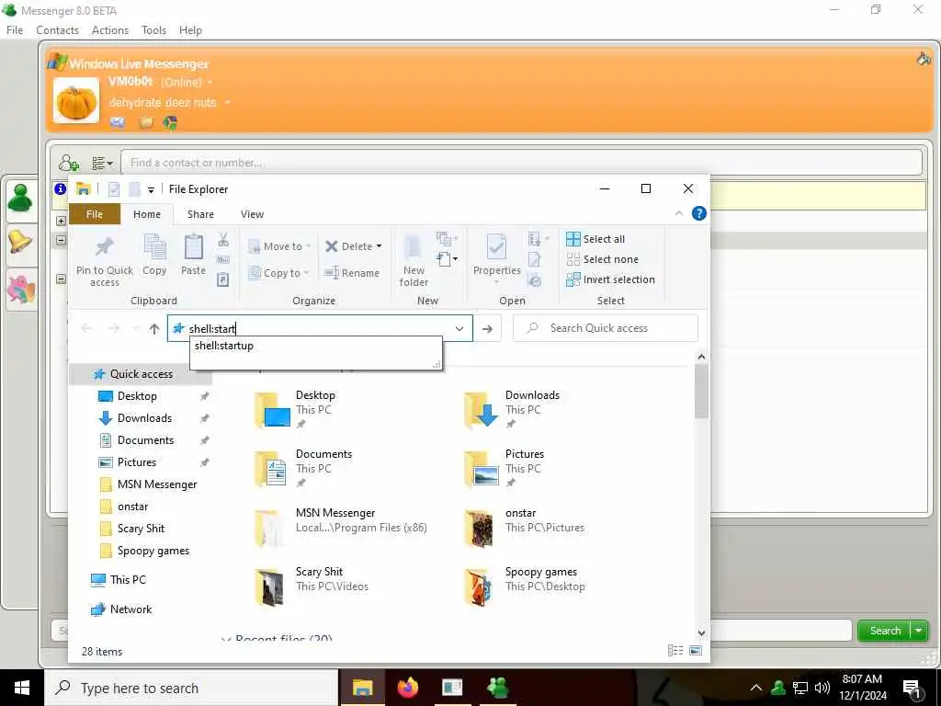This screenshot has height=706, width=941.
Task: Click the volume icon in system tray
Action: point(822,688)
